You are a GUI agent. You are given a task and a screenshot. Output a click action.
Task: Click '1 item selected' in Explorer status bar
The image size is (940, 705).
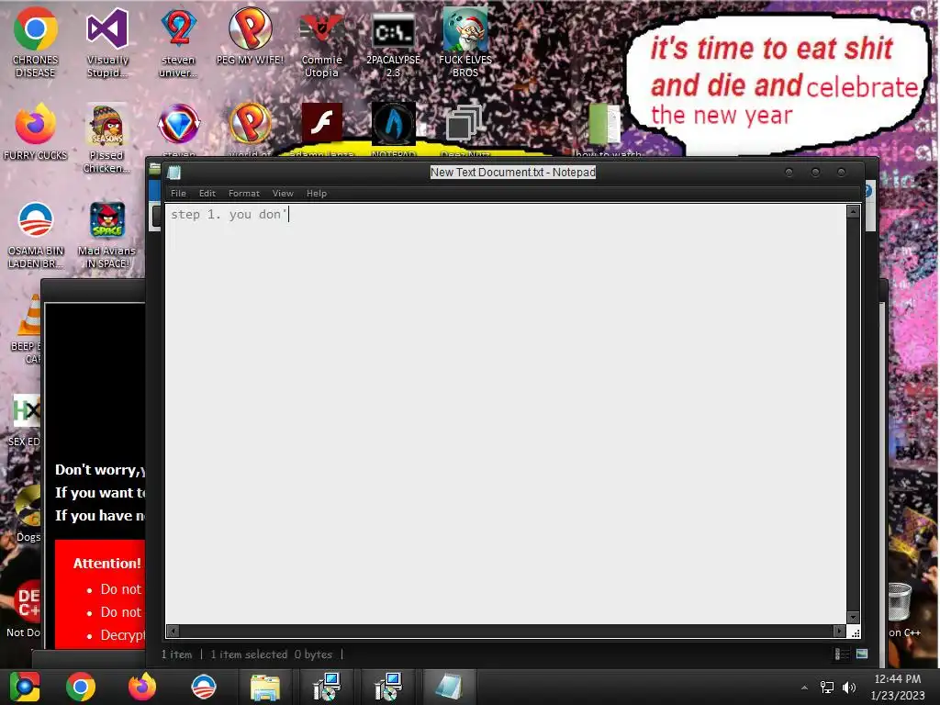point(249,654)
